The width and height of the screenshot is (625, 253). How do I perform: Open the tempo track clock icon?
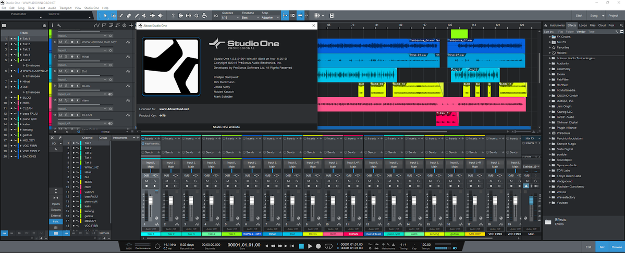coord(125,25)
